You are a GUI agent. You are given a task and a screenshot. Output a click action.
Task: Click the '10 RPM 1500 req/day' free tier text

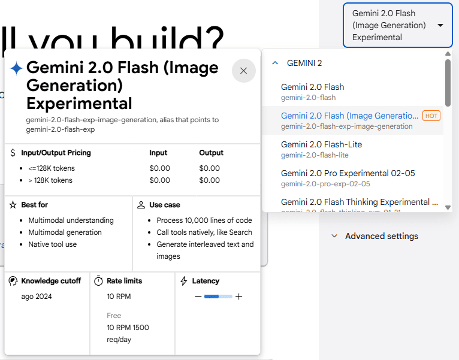pyautogui.click(x=128, y=334)
